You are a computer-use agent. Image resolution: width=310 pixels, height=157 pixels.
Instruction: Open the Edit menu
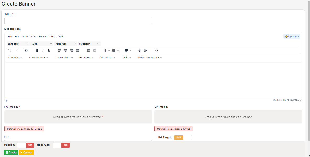[17, 37]
